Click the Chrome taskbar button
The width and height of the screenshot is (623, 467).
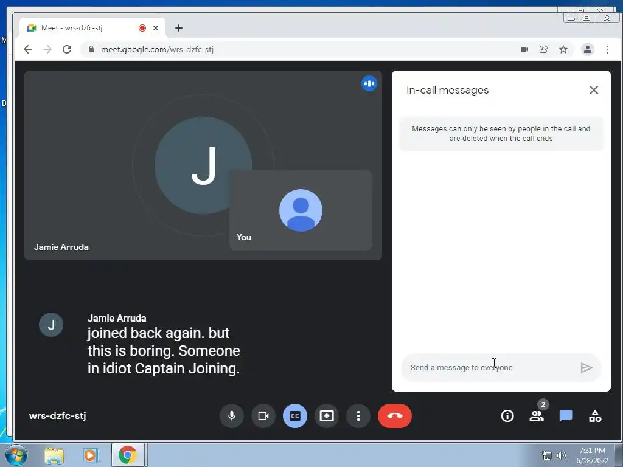[x=128, y=455]
